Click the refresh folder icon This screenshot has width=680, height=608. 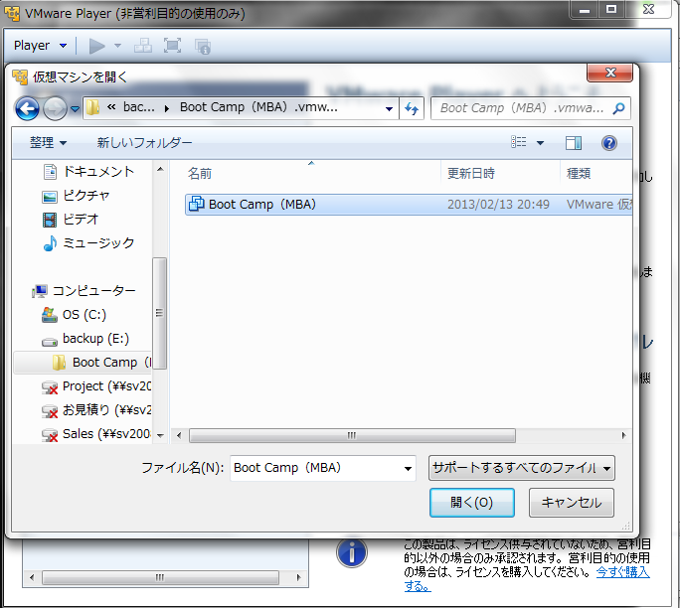(x=412, y=108)
